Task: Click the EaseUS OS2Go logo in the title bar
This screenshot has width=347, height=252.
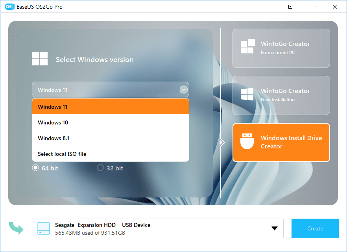Action: point(9,7)
